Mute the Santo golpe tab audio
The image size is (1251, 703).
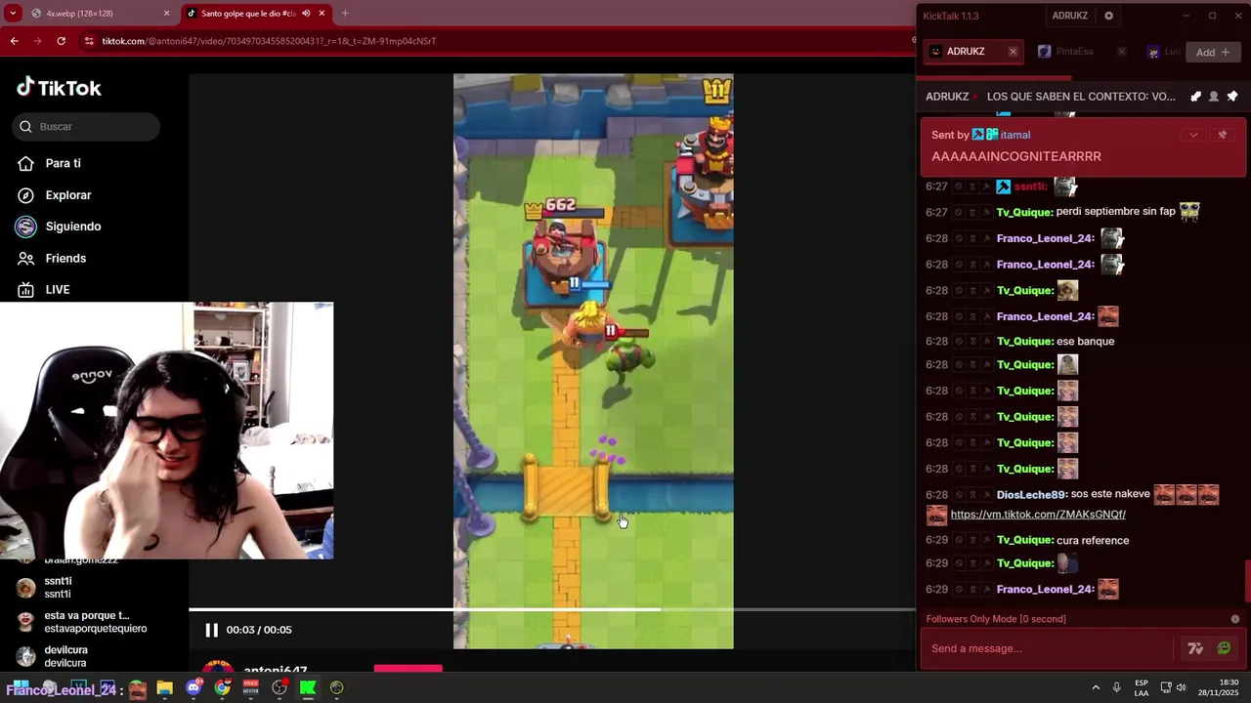pos(306,14)
